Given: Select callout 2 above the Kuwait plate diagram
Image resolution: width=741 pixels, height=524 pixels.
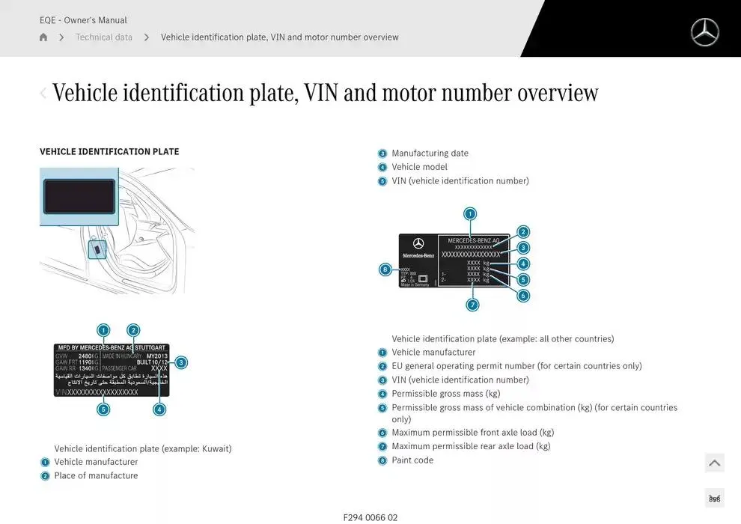Looking at the screenshot, I should pyautogui.click(x=133, y=330).
